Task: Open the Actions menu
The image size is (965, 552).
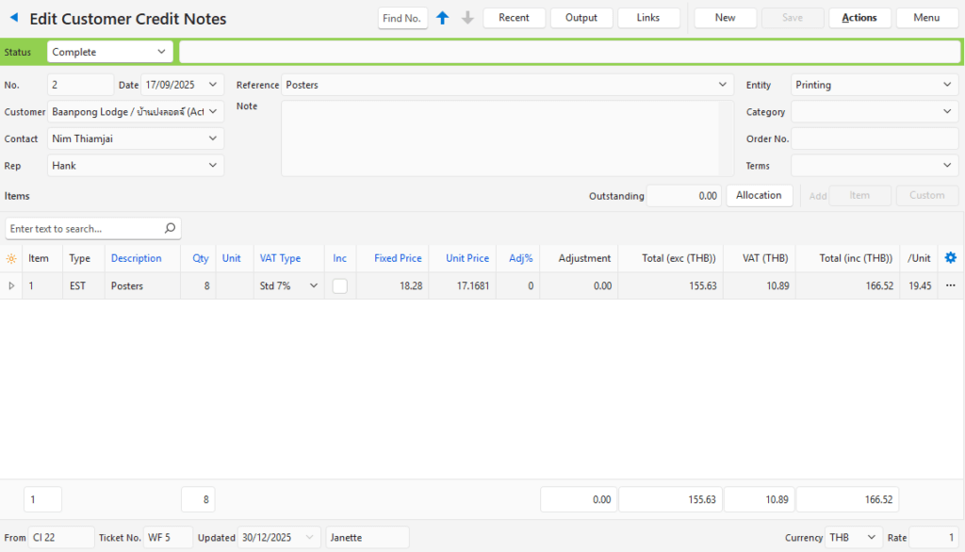Action: point(859,18)
